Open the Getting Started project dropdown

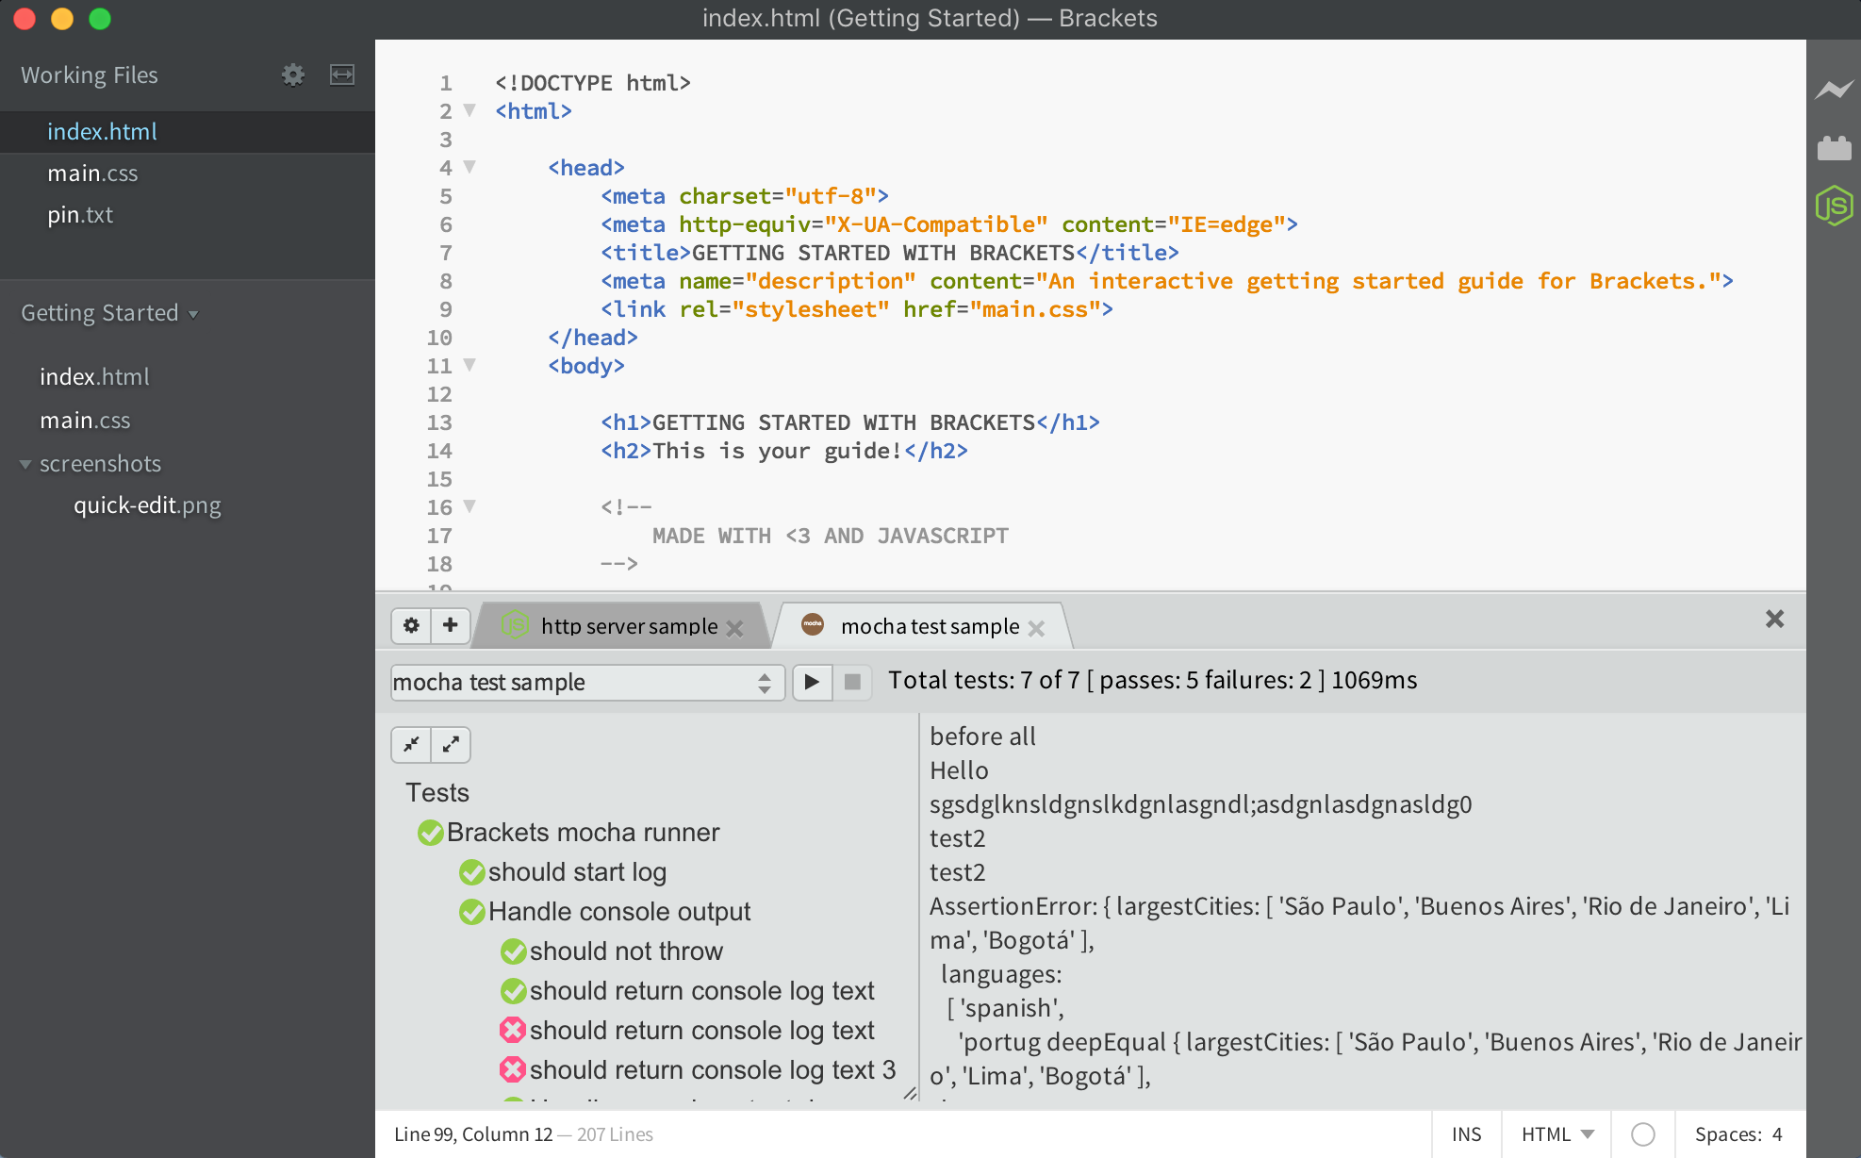pyautogui.click(x=109, y=313)
